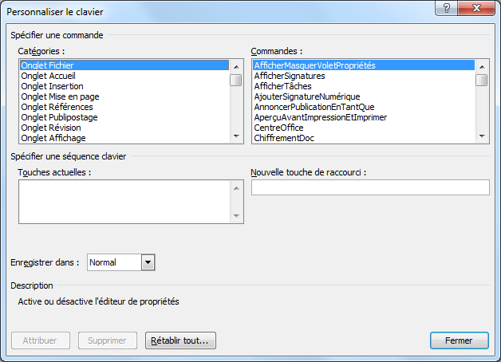Screen dimensions: 501x362
Task: Click the Rétablir tout button
Action: [180, 340]
